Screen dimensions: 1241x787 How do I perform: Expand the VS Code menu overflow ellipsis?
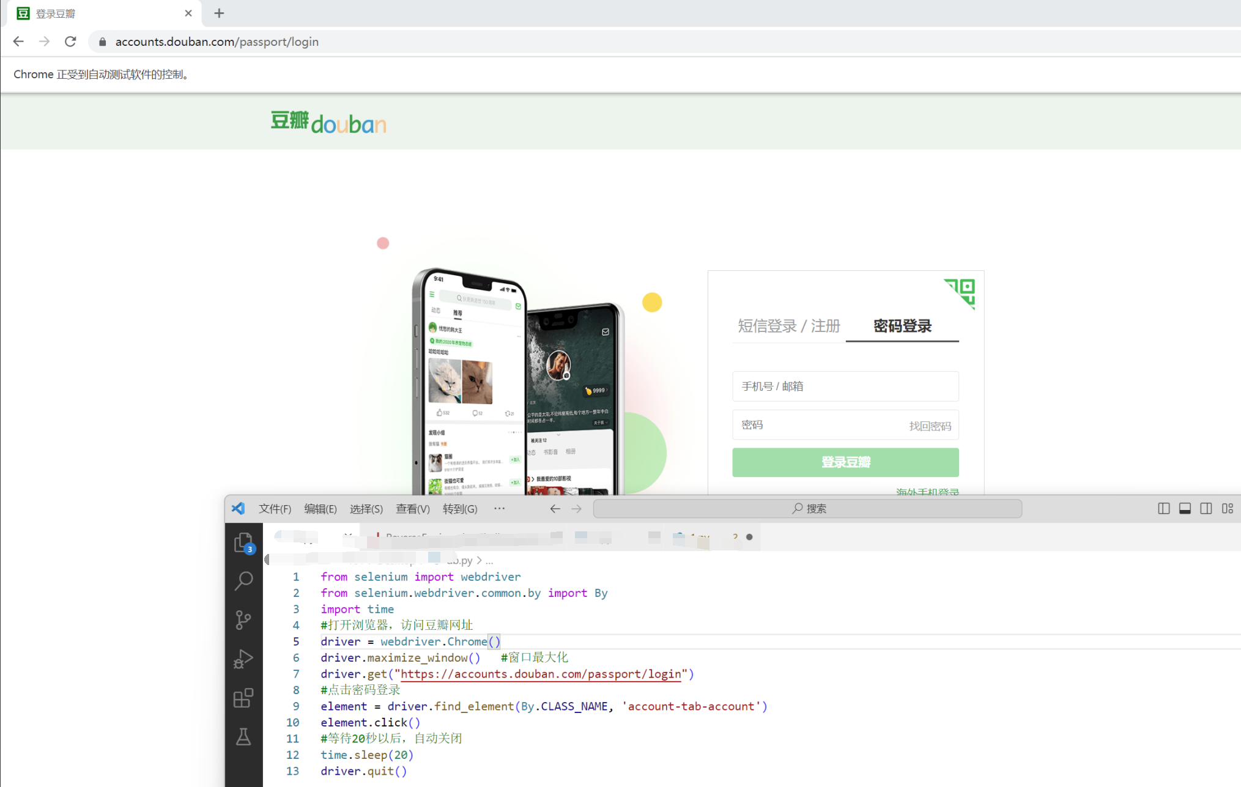click(x=500, y=508)
